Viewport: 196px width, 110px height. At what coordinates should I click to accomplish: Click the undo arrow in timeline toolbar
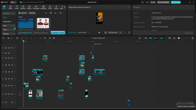(17, 38)
